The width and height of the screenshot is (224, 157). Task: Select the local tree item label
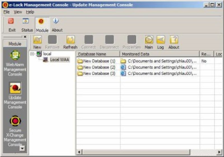click(x=47, y=54)
